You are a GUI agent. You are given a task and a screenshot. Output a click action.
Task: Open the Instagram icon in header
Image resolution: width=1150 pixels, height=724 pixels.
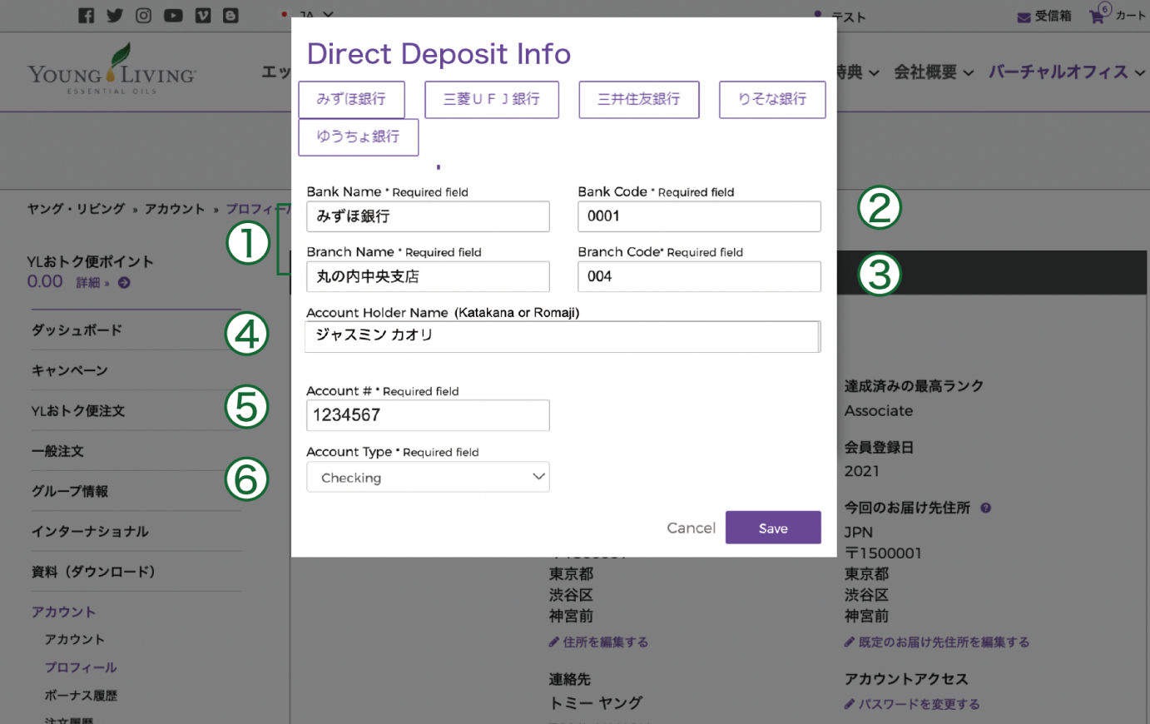coord(144,16)
